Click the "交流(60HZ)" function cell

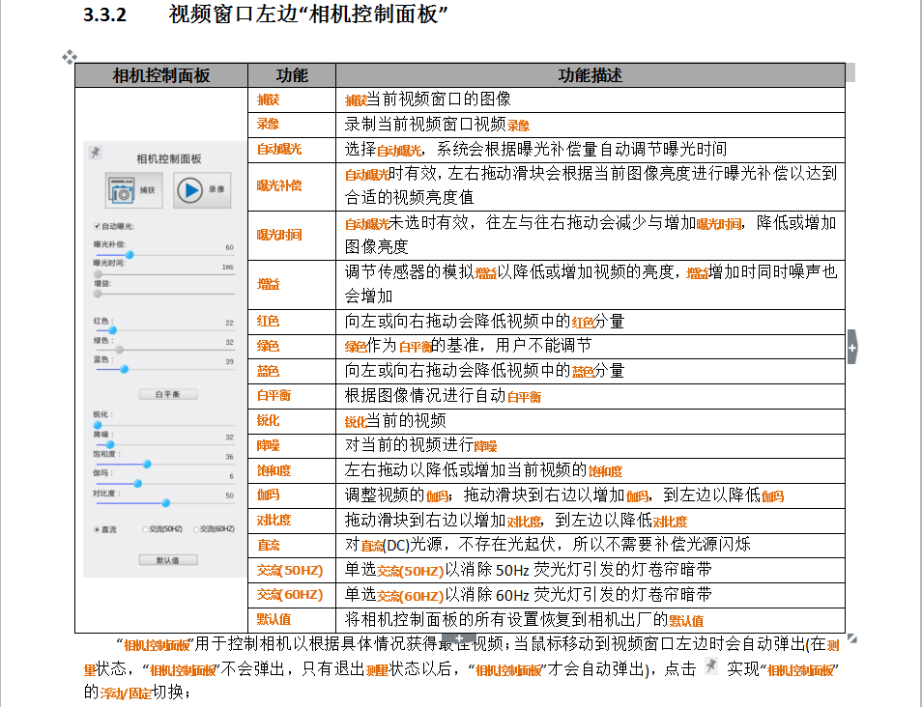(292, 595)
